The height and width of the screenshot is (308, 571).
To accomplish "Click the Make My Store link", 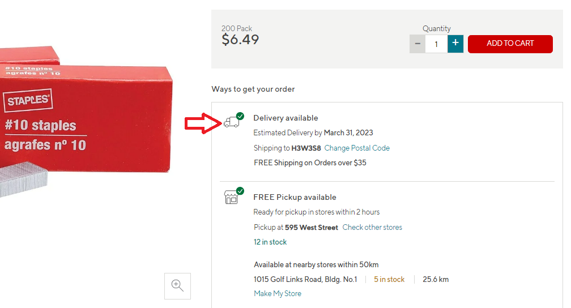I will pyautogui.click(x=278, y=293).
